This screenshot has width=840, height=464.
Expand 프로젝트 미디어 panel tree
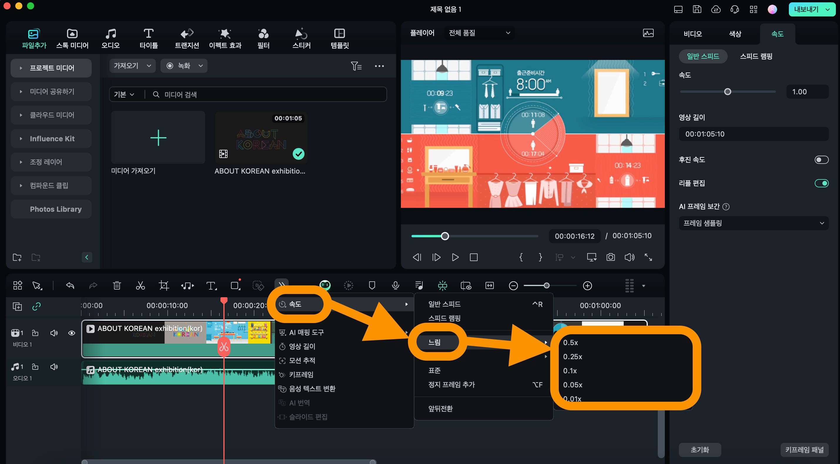click(21, 68)
